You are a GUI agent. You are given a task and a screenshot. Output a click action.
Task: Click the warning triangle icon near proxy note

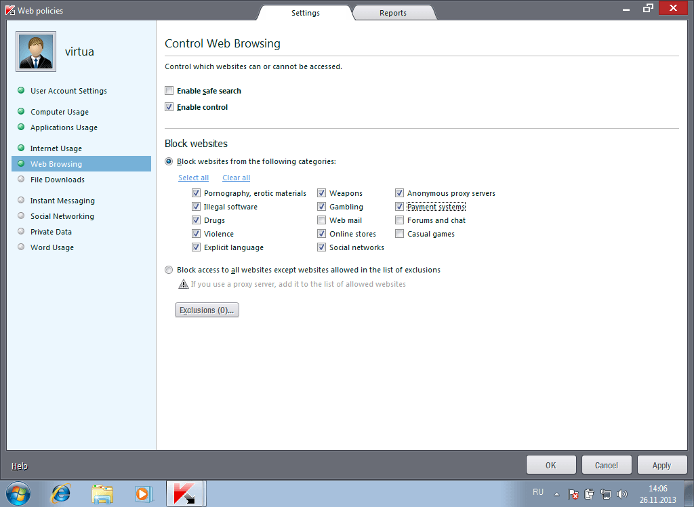point(183,284)
